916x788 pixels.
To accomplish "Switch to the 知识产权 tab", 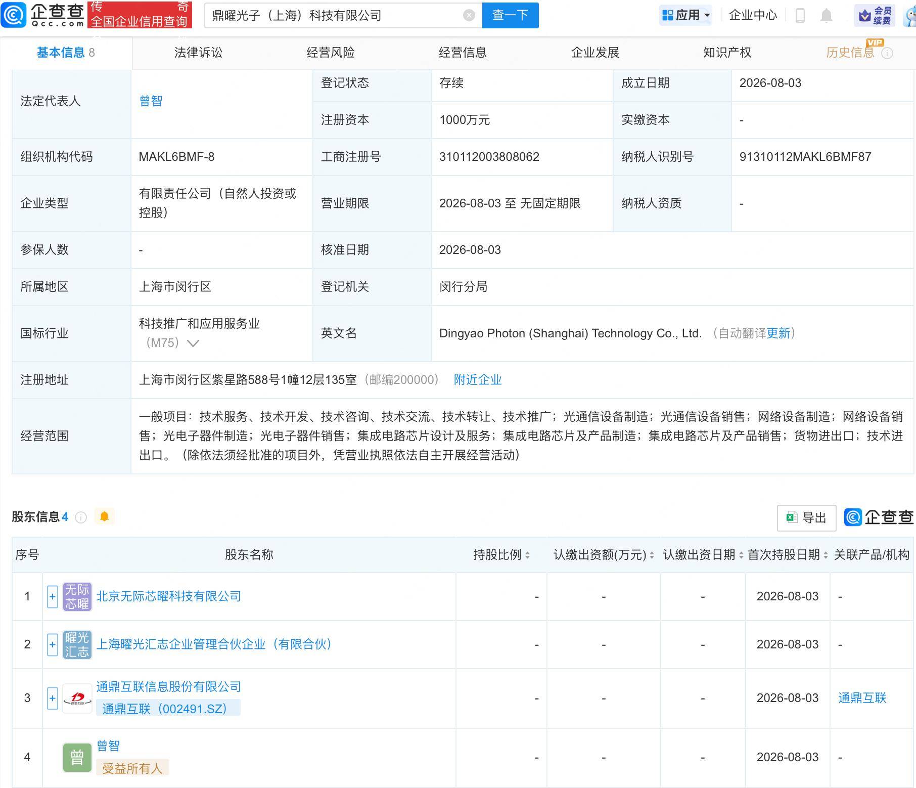I will tap(727, 53).
